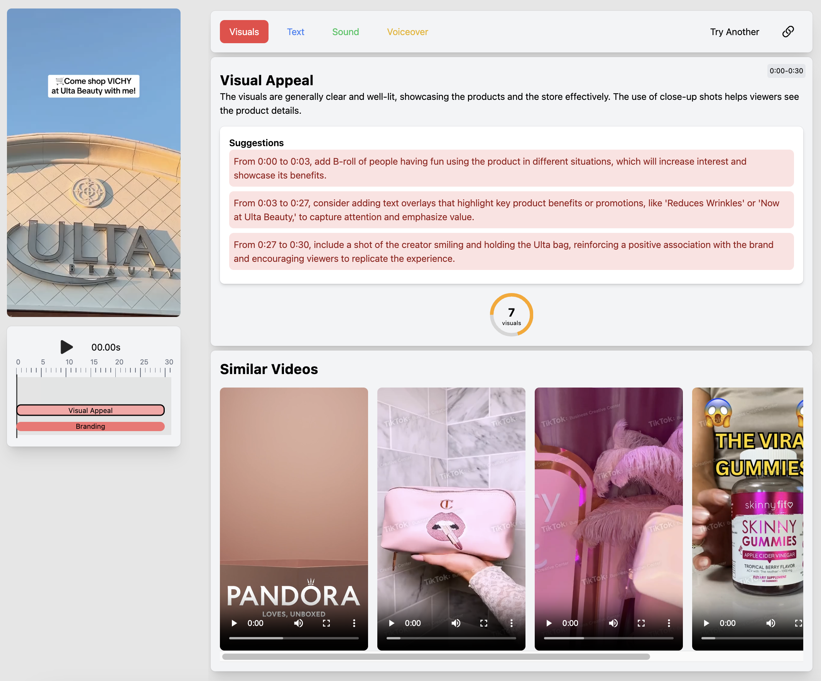Fullscreen the pink feather video
Image resolution: width=821 pixels, height=681 pixels.
point(642,623)
